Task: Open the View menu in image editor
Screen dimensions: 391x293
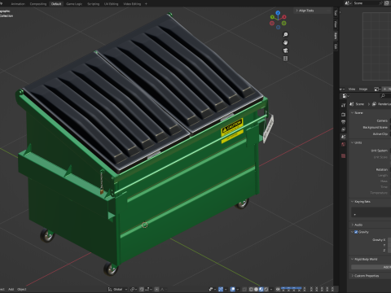Action: pyautogui.click(x=352, y=89)
